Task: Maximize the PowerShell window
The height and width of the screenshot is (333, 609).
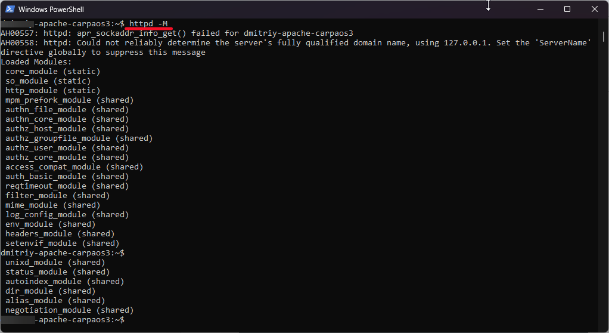Action: (567, 9)
